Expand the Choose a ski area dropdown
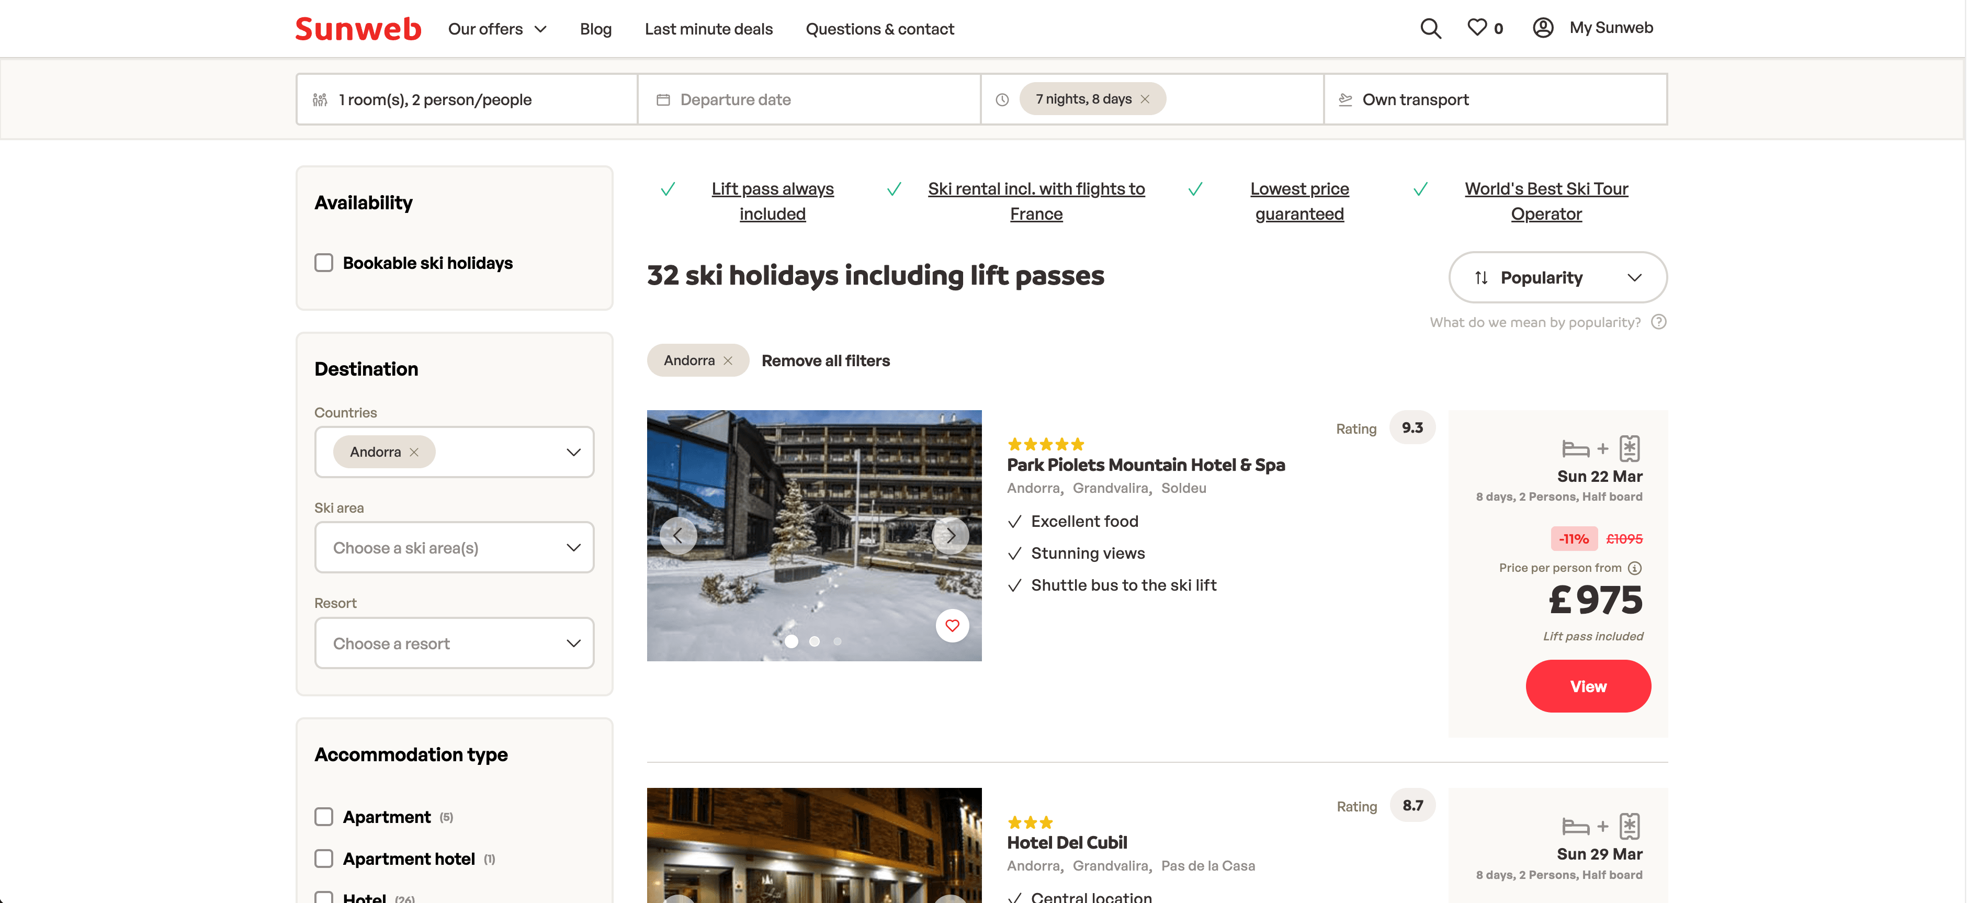 454,548
